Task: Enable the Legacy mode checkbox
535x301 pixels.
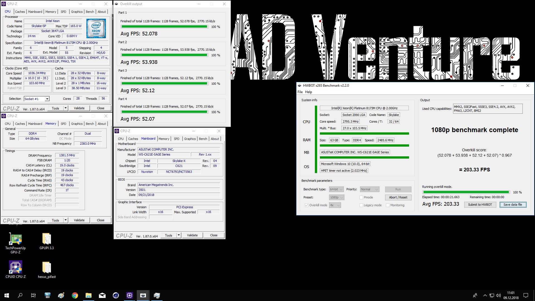Action: tap(361, 205)
